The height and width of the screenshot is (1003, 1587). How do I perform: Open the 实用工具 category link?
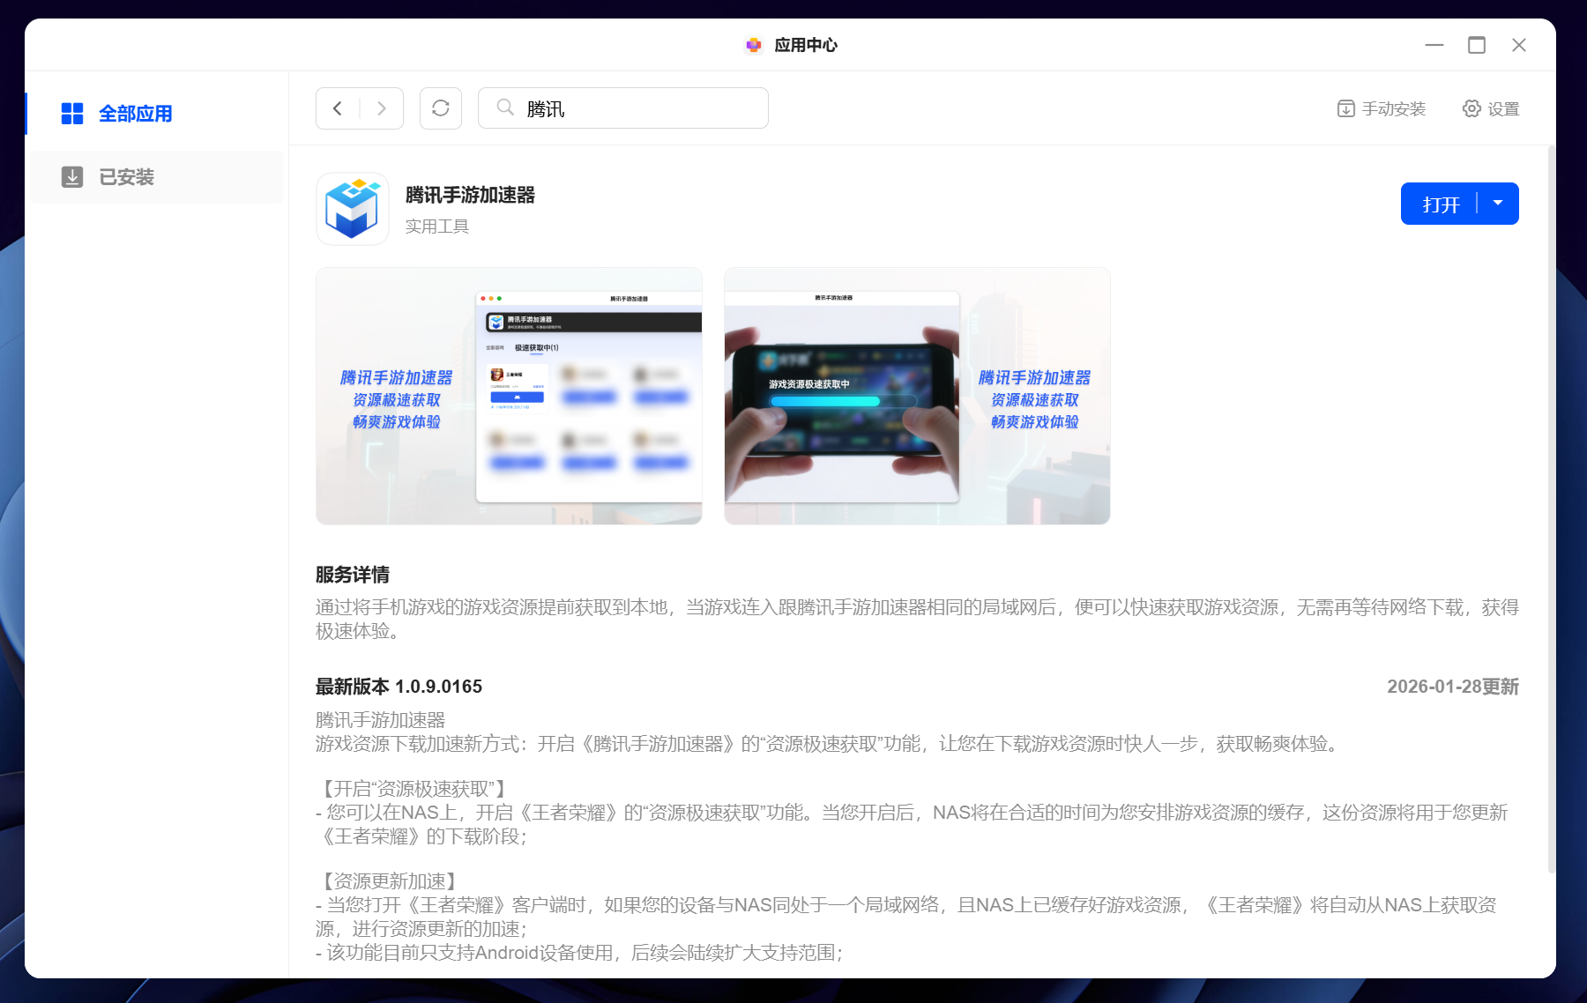point(437,226)
